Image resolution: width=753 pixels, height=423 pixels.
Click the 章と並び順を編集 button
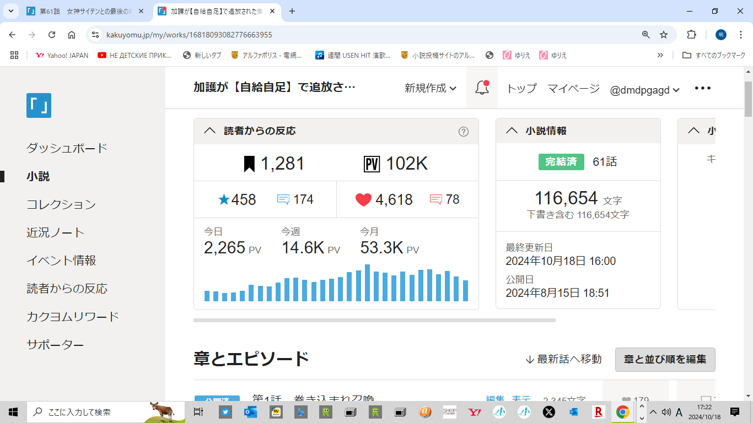pyautogui.click(x=665, y=359)
